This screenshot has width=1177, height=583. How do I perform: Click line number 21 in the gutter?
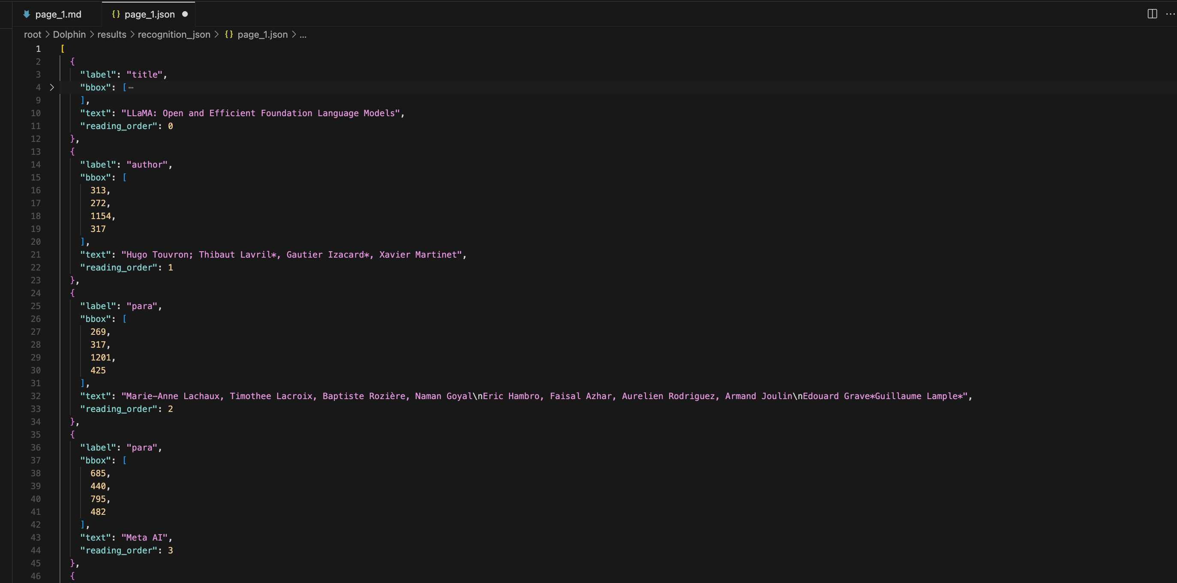pyautogui.click(x=36, y=255)
